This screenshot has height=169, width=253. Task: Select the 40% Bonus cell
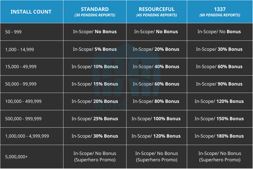tap(156, 67)
